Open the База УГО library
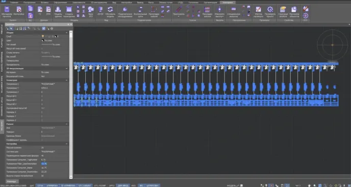This screenshot has width=351, height=187. click(x=91, y=11)
